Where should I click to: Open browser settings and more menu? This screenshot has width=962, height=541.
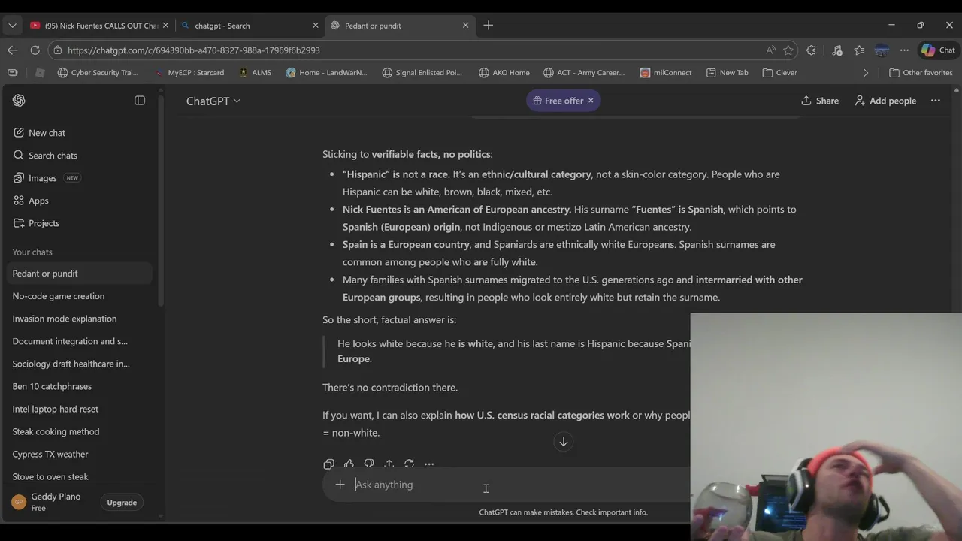904,50
